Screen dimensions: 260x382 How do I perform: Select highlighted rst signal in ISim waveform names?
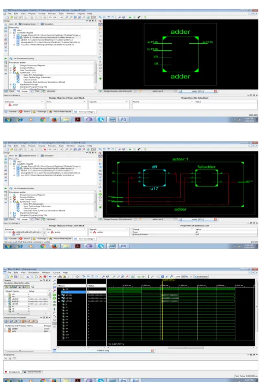tap(73, 292)
